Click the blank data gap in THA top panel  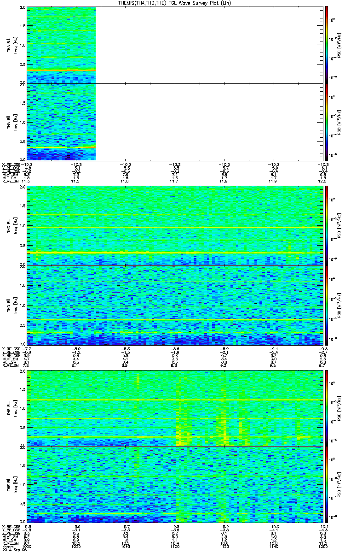click(207, 45)
